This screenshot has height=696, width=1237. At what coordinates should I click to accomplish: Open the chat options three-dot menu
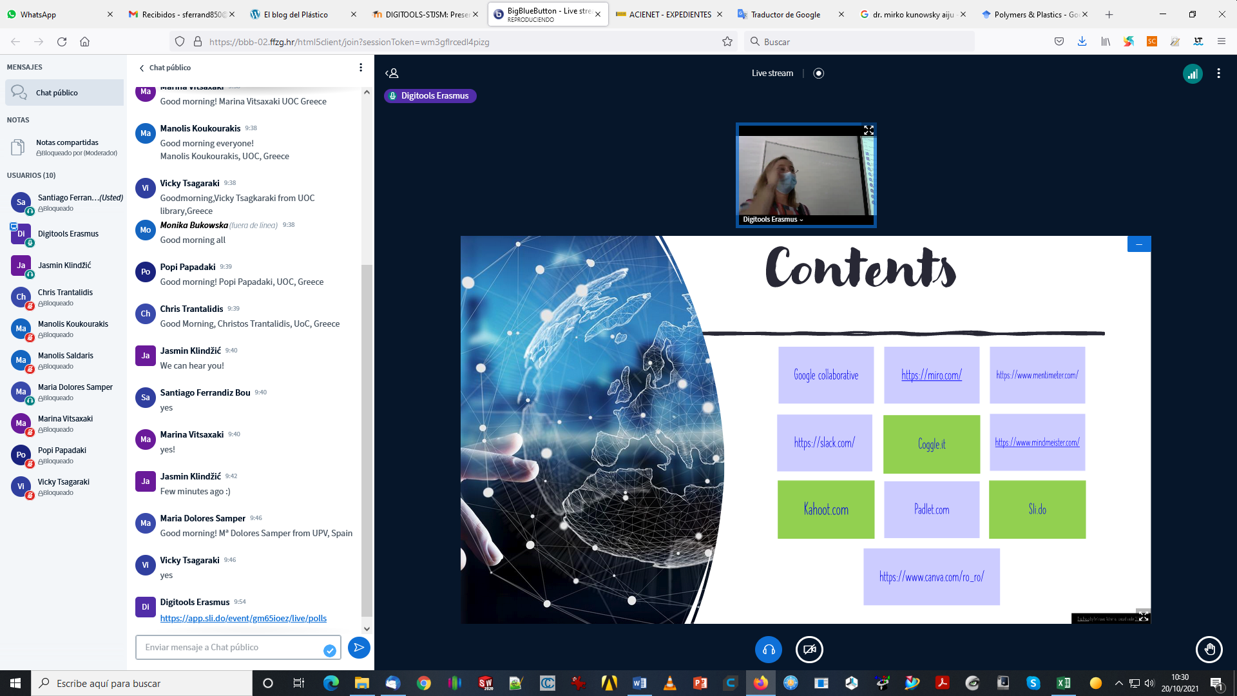coord(361,68)
